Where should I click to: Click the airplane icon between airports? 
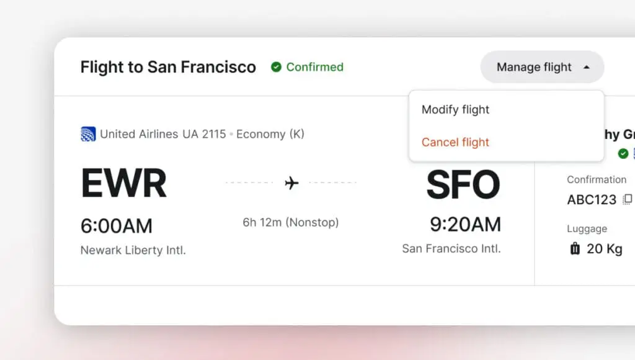pyautogui.click(x=291, y=182)
